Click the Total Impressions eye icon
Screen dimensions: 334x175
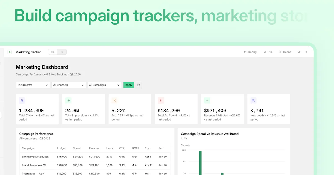click(x=68, y=101)
